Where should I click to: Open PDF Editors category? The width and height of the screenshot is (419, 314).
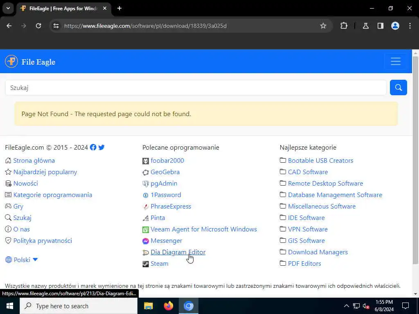304,264
